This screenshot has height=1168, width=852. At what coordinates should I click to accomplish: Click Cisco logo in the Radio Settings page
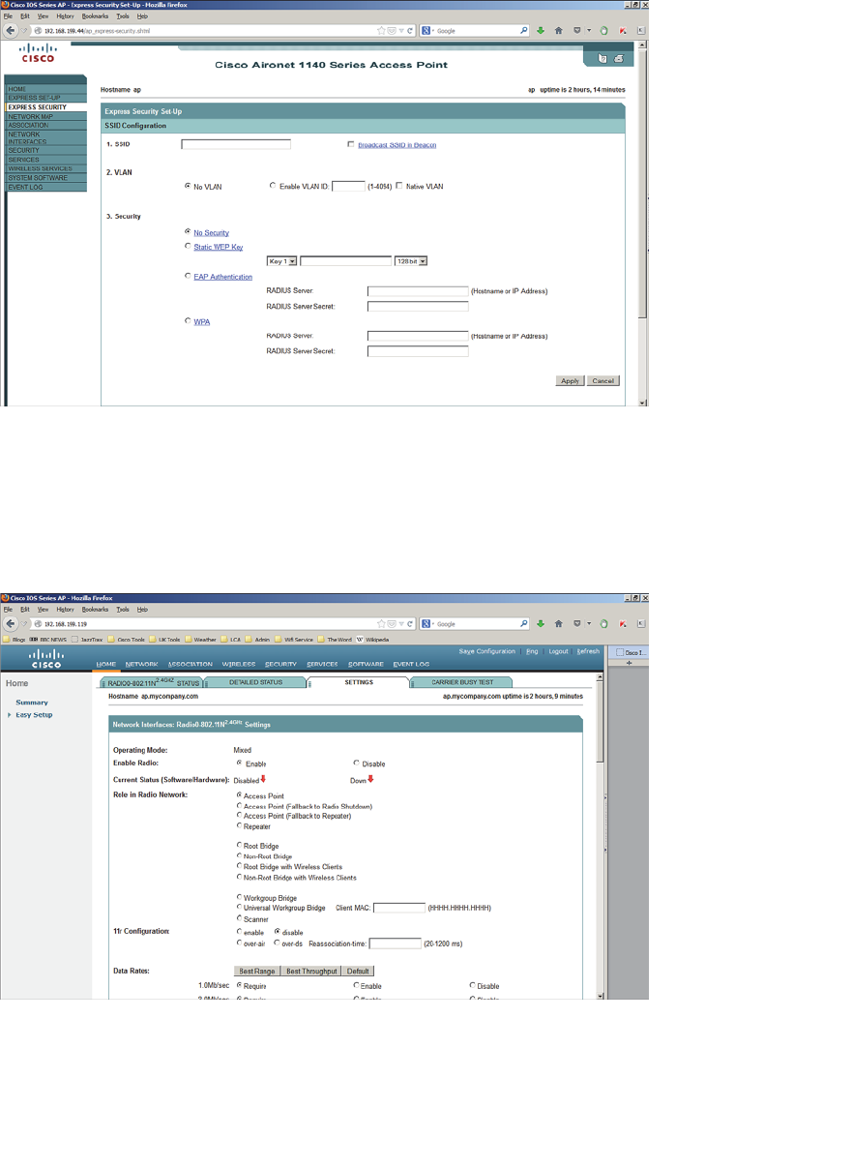46,659
